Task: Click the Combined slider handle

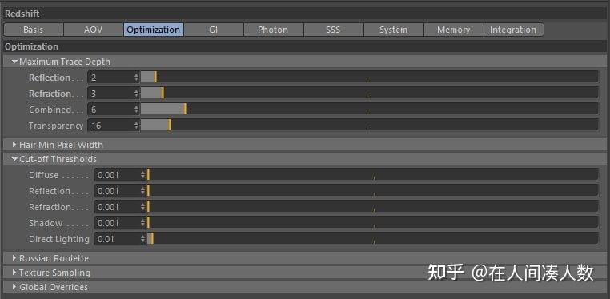Action: tap(185, 109)
